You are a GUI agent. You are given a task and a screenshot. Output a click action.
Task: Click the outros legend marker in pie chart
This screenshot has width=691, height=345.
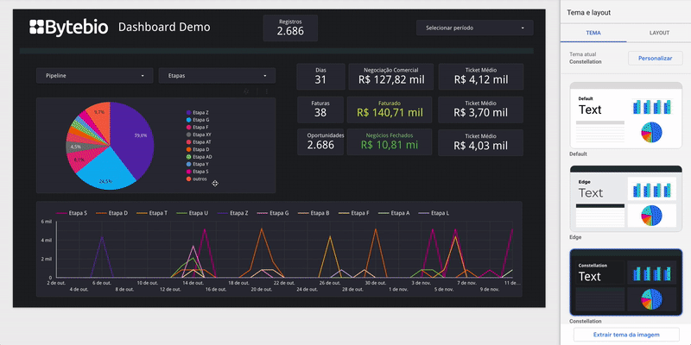click(x=188, y=179)
